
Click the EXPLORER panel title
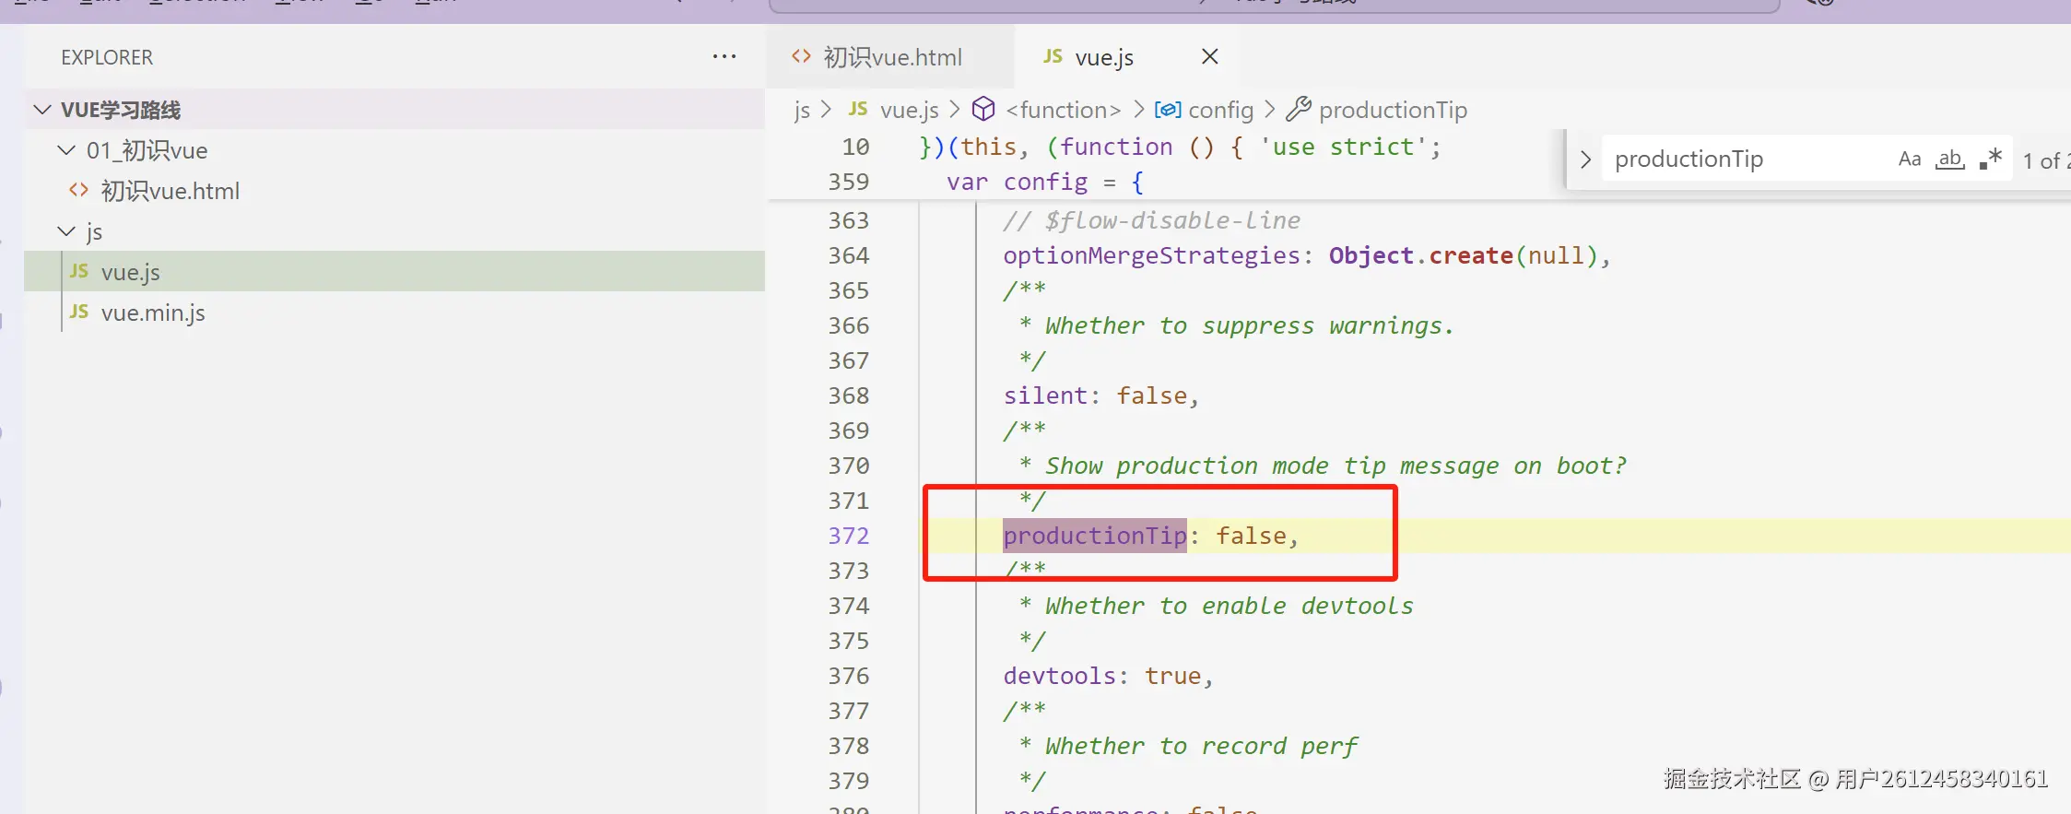click(107, 57)
